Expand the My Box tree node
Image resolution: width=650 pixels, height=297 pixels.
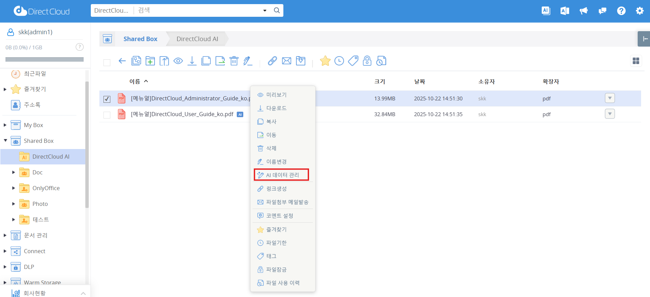pyautogui.click(x=5, y=125)
